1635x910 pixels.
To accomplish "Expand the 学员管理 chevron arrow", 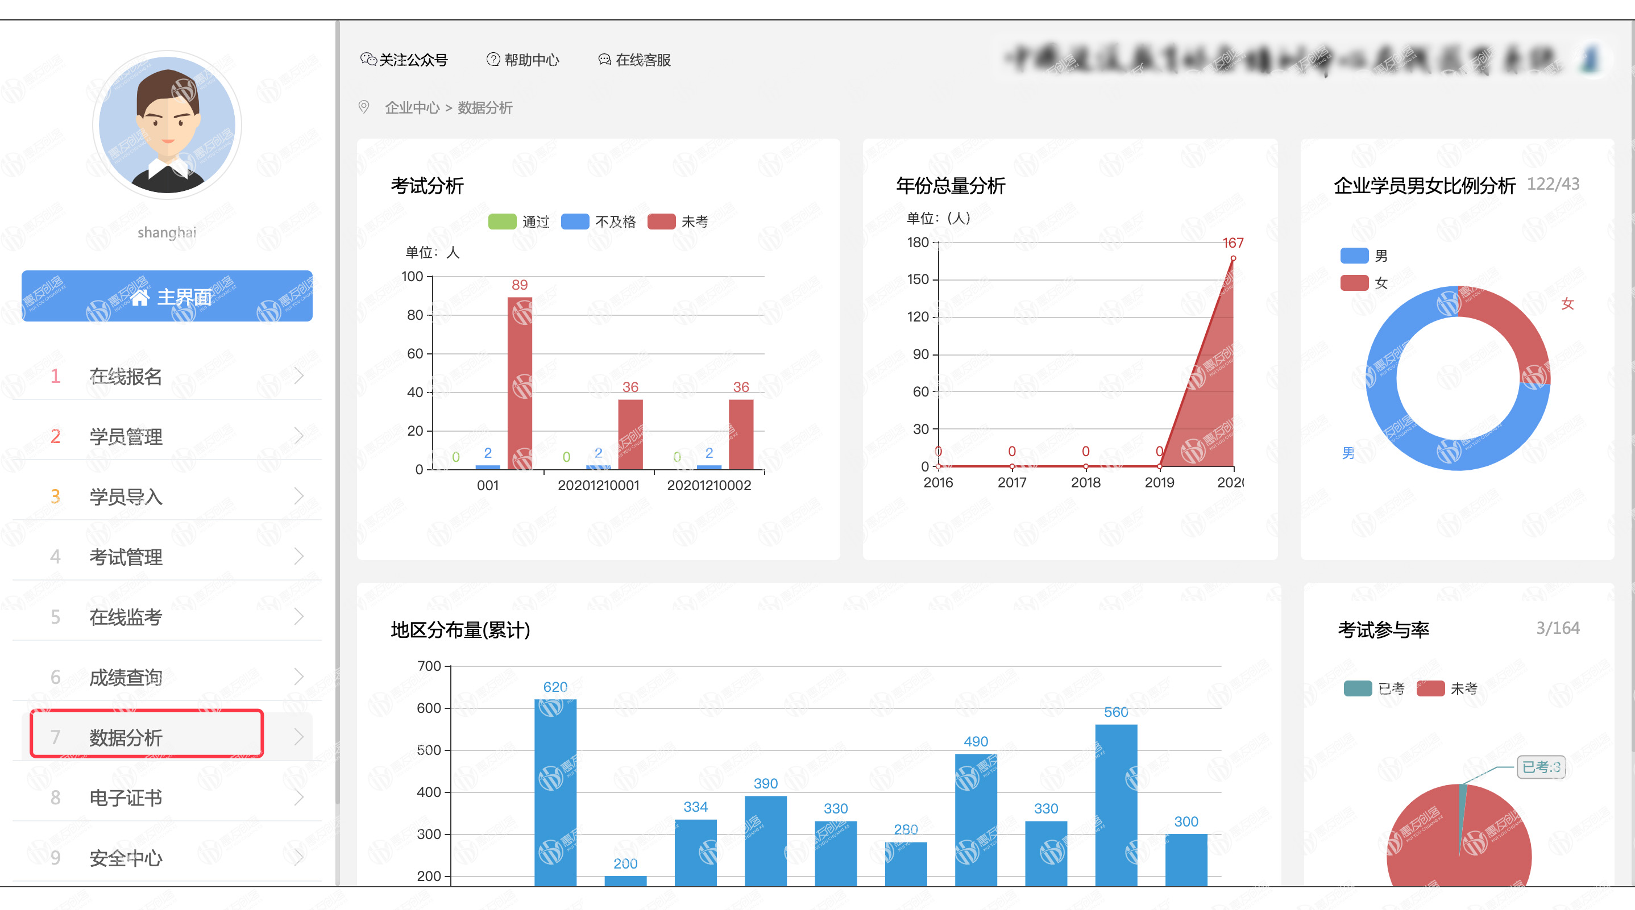I will (x=299, y=436).
